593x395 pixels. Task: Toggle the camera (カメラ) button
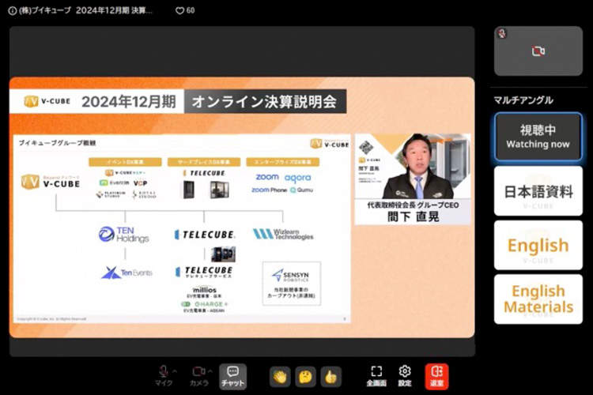click(199, 376)
